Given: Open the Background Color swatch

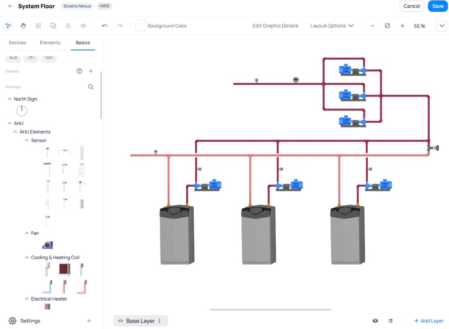Looking at the screenshot, I should (x=141, y=26).
